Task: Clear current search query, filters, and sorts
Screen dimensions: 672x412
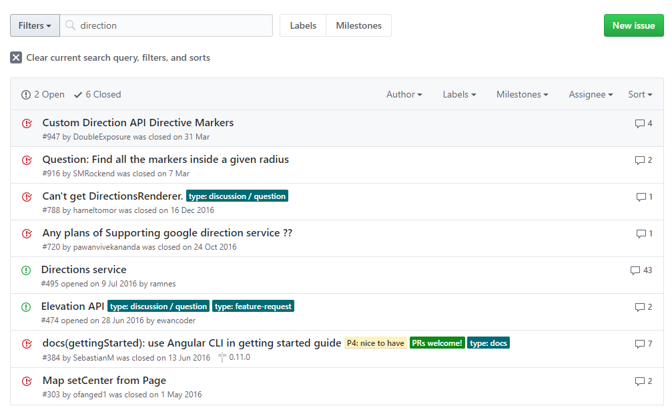Action: pos(110,57)
